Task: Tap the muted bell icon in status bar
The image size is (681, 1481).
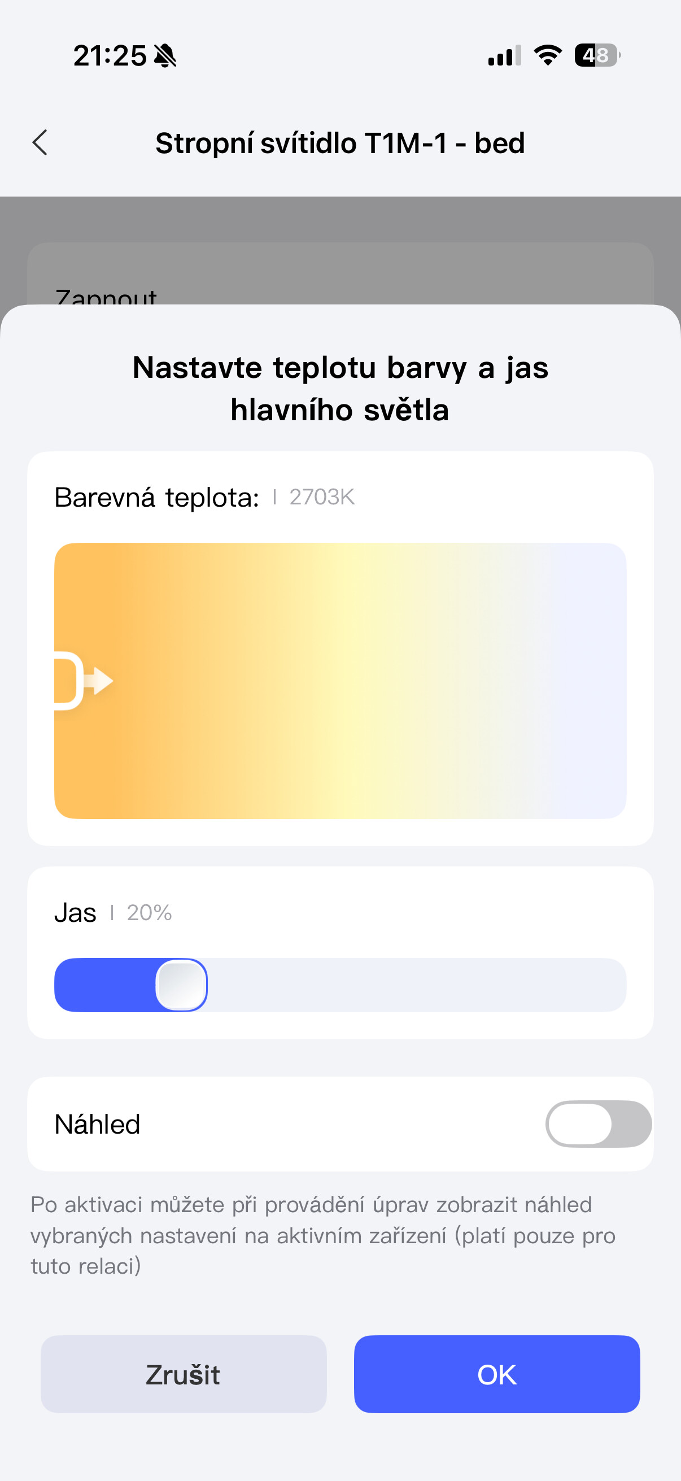Action: coord(165,56)
